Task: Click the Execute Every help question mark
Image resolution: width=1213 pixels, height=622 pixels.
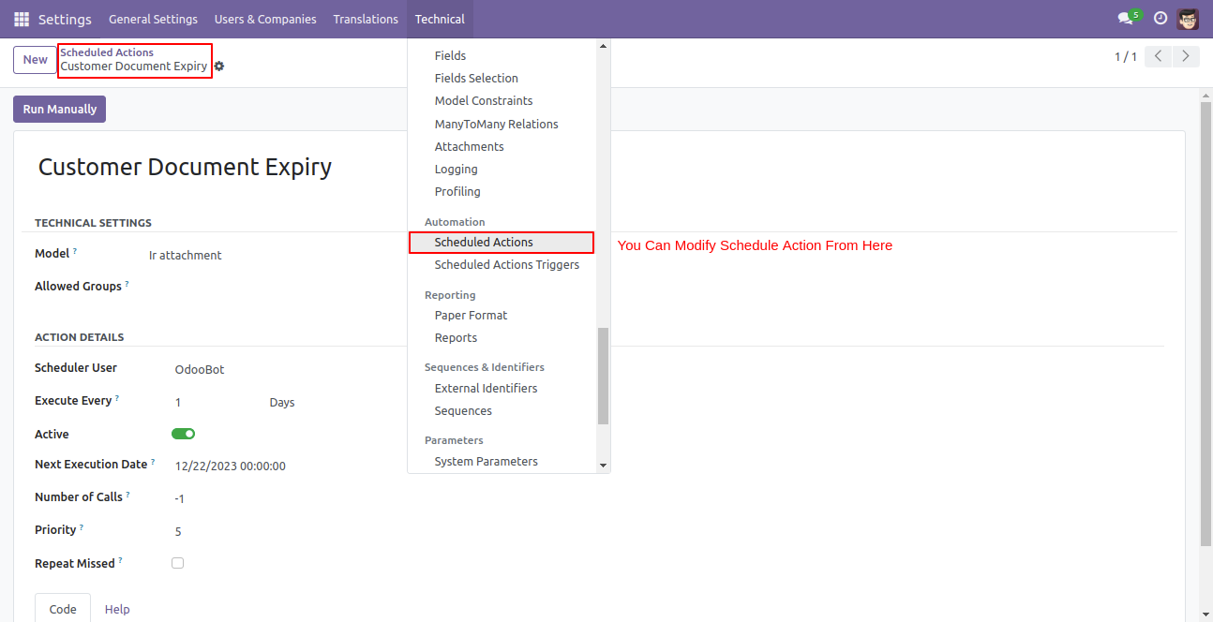Action: pyautogui.click(x=117, y=398)
